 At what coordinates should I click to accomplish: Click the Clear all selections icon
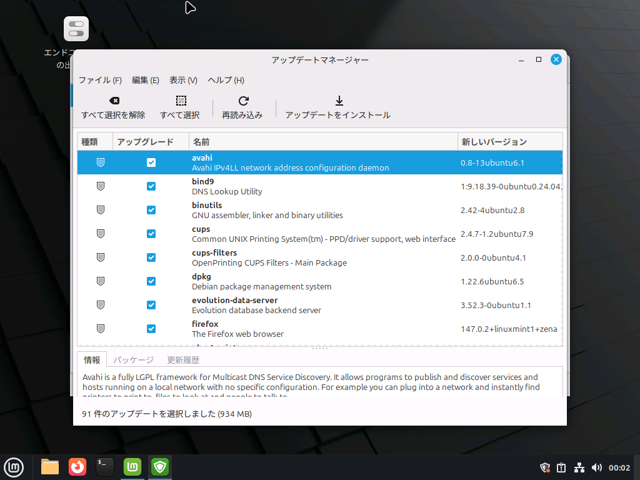point(113,101)
